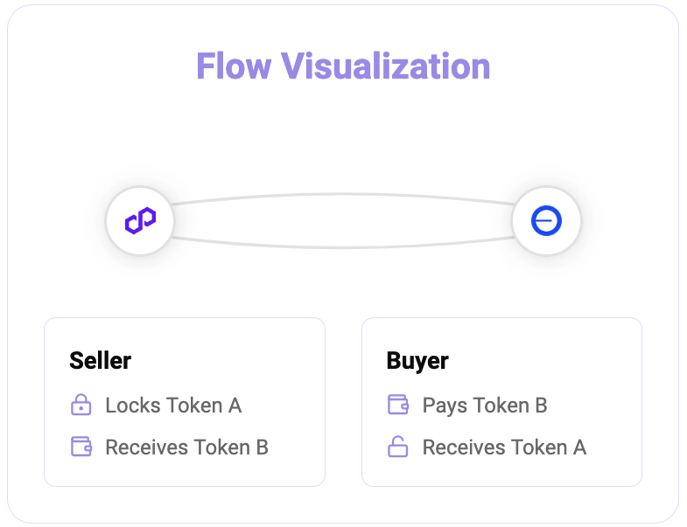Click the wallet icon beside Receives Token B
The width and height of the screenshot is (687, 527).
tap(81, 447)
